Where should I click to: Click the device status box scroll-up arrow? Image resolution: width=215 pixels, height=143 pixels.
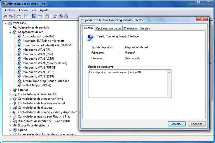tap(169, 72)
